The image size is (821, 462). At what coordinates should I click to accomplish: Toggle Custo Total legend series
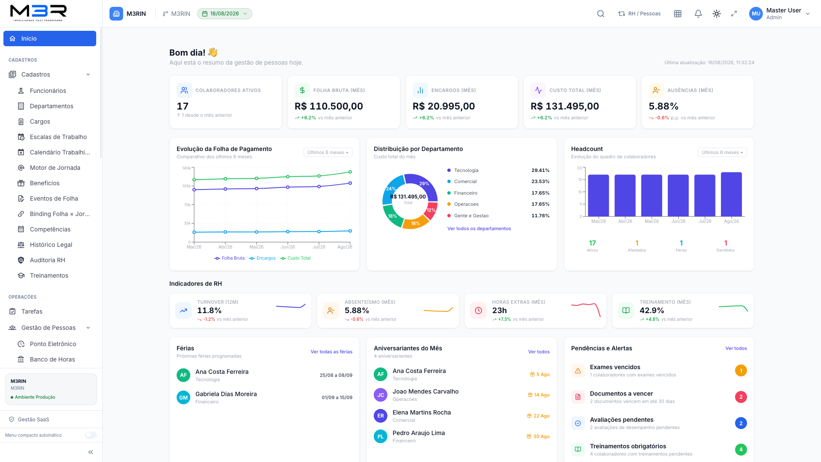click(295, 258)
